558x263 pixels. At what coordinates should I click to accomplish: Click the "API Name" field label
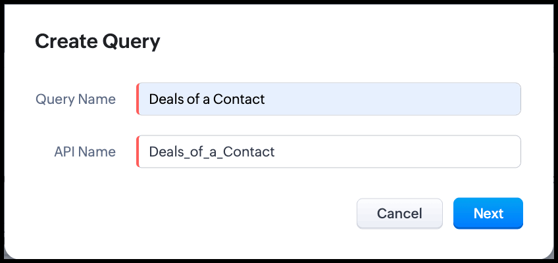tap(85, 152)
